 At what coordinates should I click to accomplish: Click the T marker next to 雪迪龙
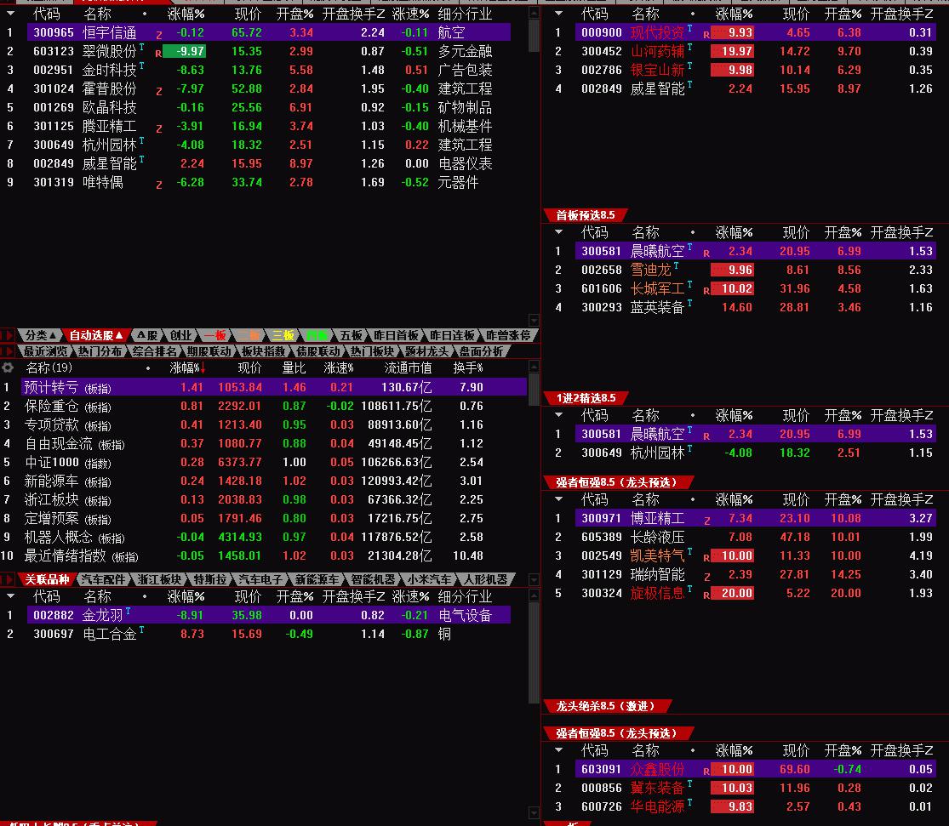(676, 265)
